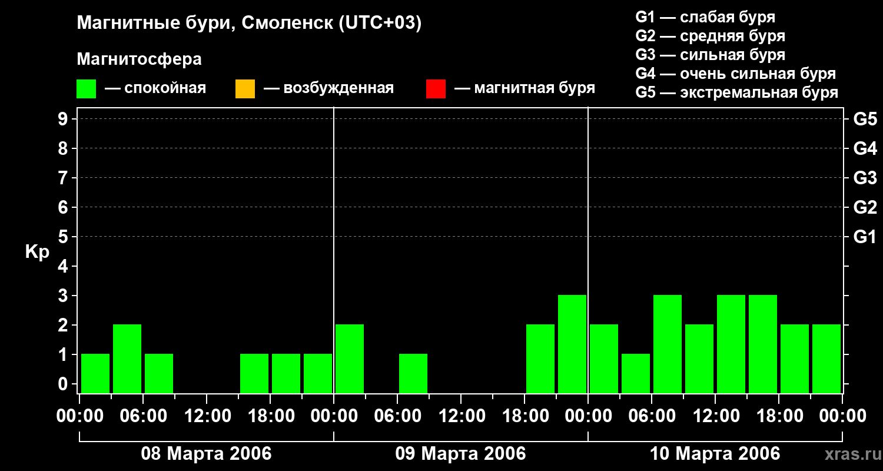883x471 pixels.
Task: Click the Kp 3 bar for 15:00–18:00 on 10 Марта
Action: point(763,344)
